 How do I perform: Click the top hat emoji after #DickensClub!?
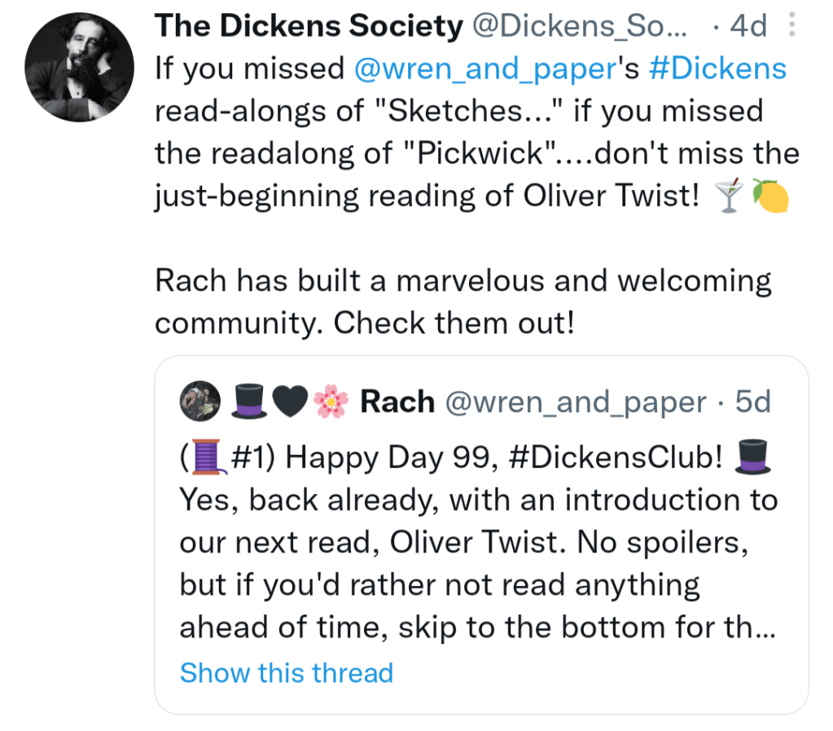coord(752,457)
